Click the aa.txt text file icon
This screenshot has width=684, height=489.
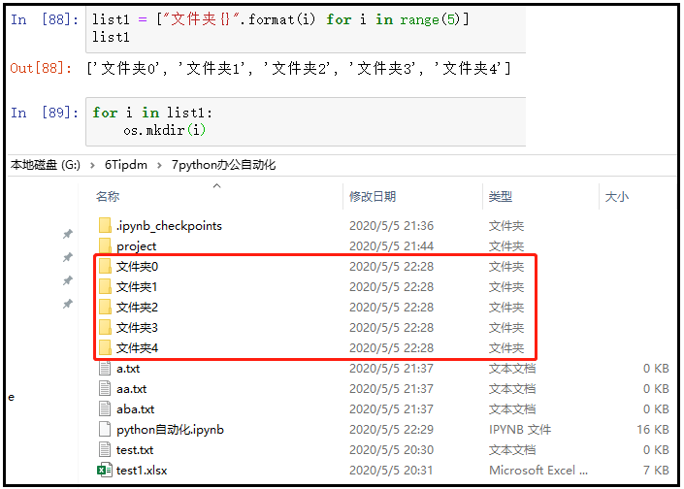click(x=105, y=388)
